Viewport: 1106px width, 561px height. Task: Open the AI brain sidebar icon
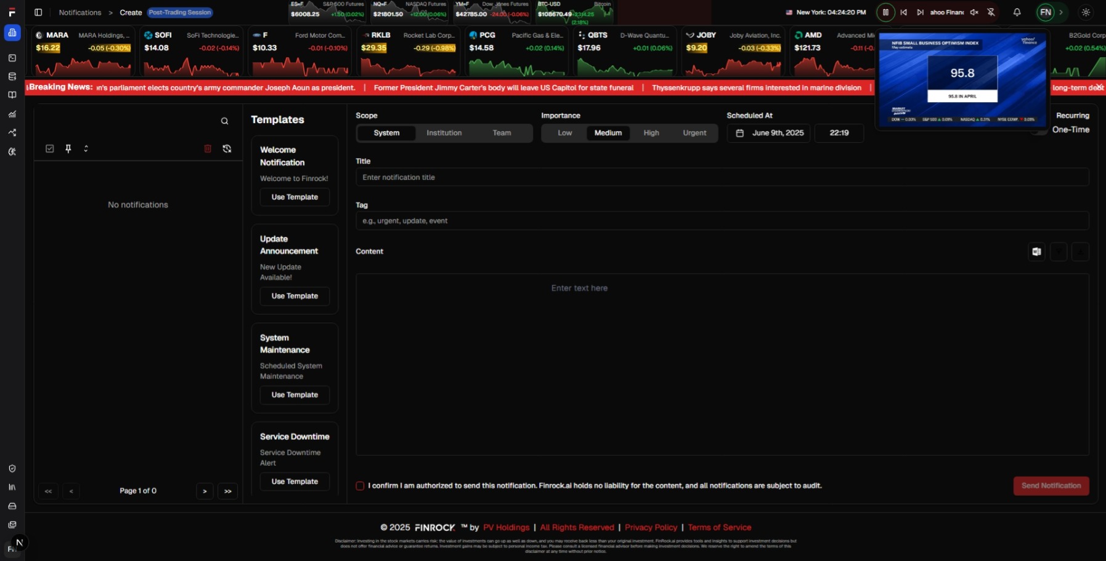coord(12,151)
